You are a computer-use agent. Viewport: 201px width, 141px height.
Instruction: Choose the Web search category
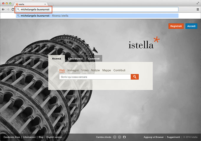pos(62,70)
